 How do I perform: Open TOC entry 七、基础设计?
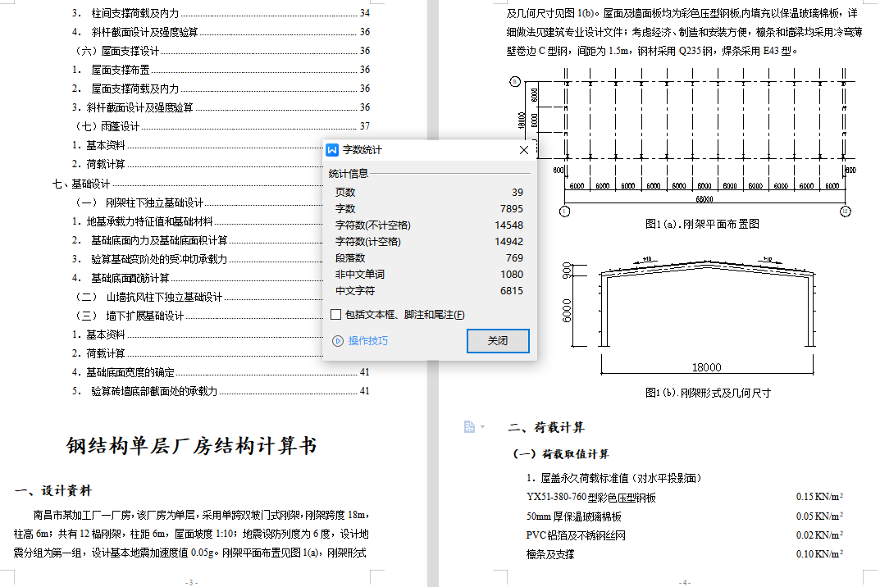click(x=81, y=184)
